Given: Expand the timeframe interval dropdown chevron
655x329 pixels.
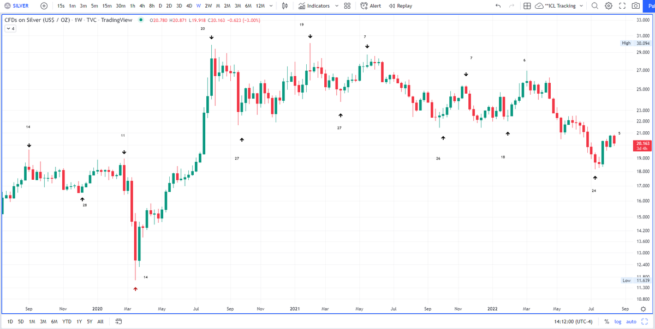Looking at the screenshot, I should tap(271, 6).
